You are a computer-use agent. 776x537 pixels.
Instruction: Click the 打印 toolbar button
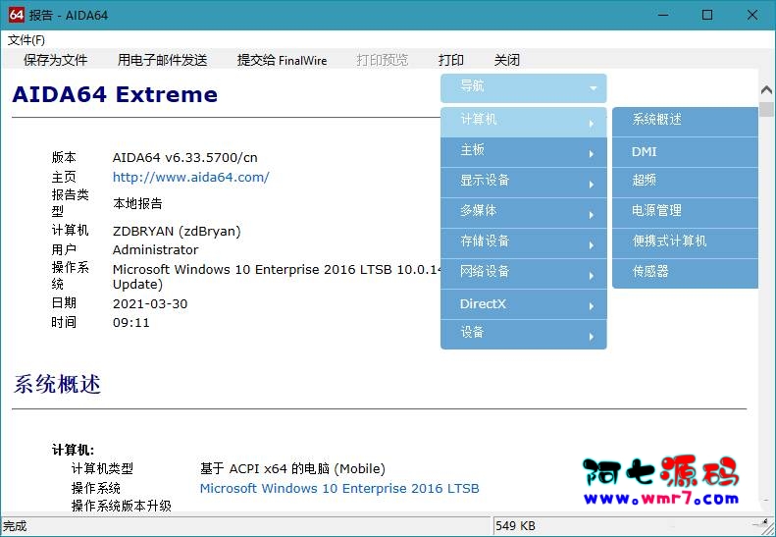(451, 60)
